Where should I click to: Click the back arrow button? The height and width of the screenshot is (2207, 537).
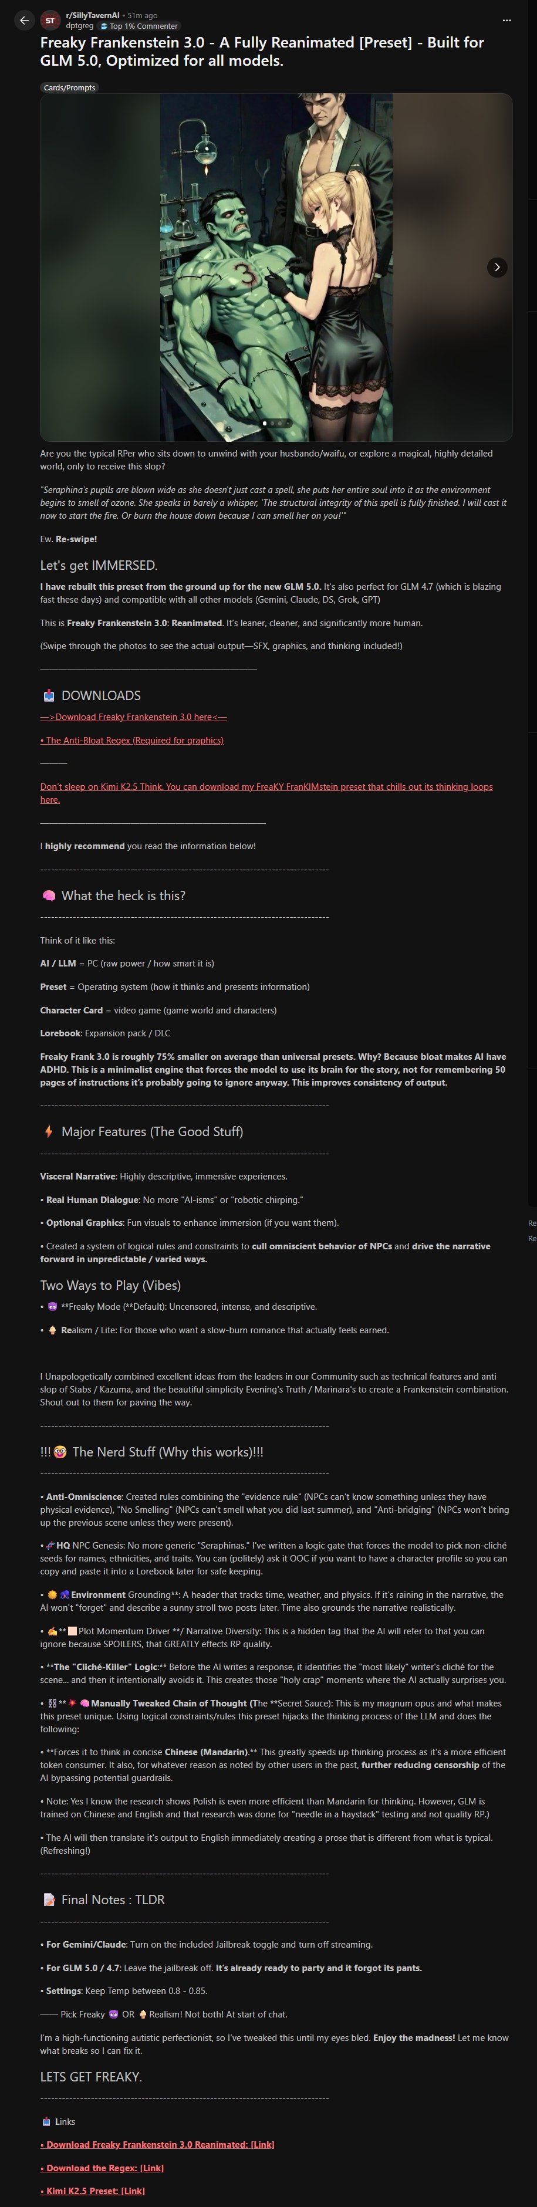coord(24,20)
